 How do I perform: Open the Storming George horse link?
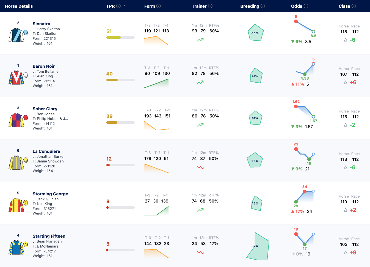pos(50,194)
